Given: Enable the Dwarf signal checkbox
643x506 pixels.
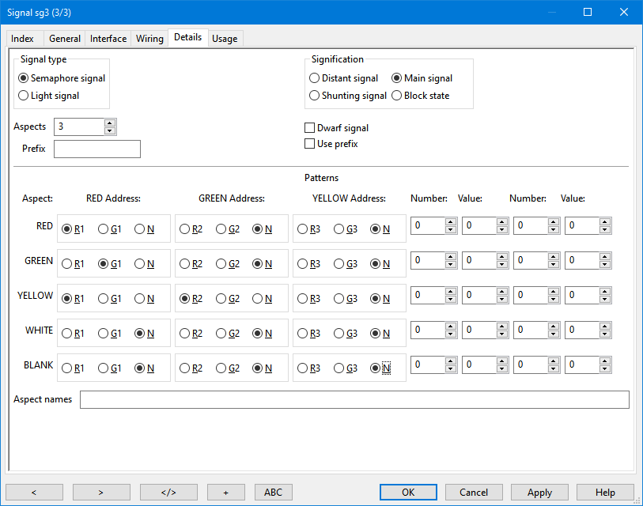Looking at the screenshot, I should 310,127.
